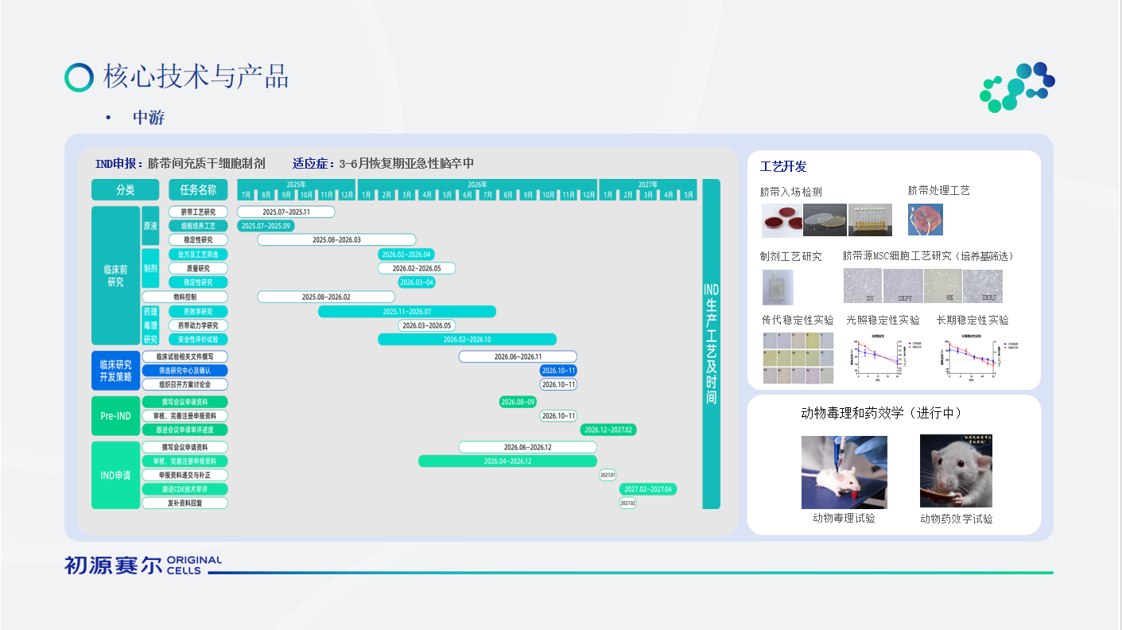Click the 分类 column header

point(125,190)
